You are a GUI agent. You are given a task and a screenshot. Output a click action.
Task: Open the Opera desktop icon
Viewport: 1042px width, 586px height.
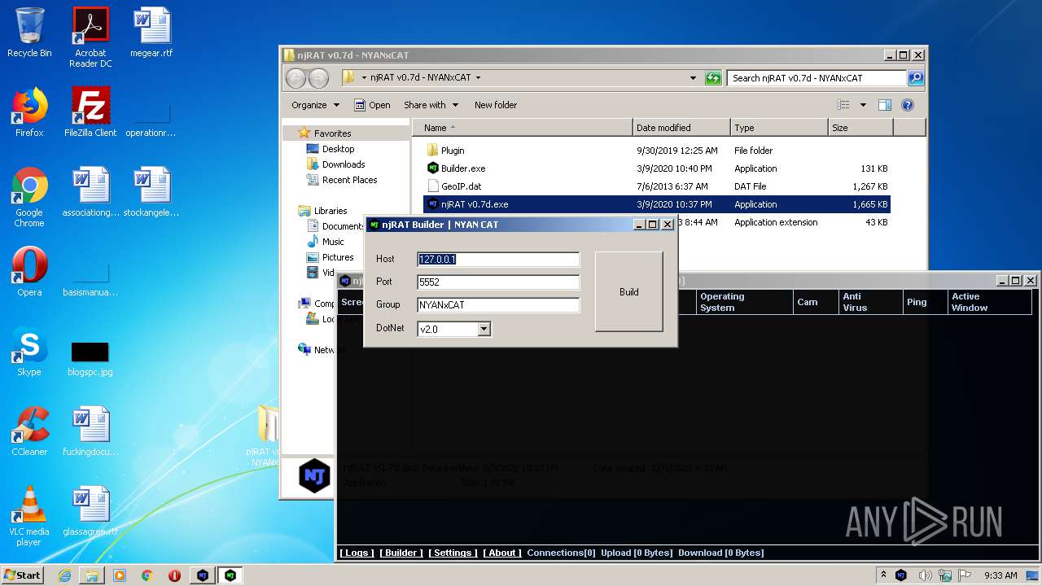29,273
